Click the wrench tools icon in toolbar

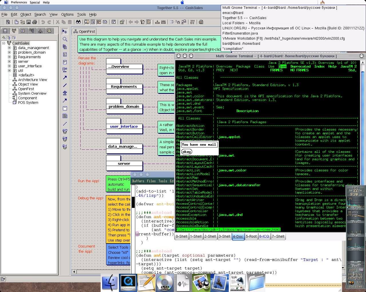[192, 22]
